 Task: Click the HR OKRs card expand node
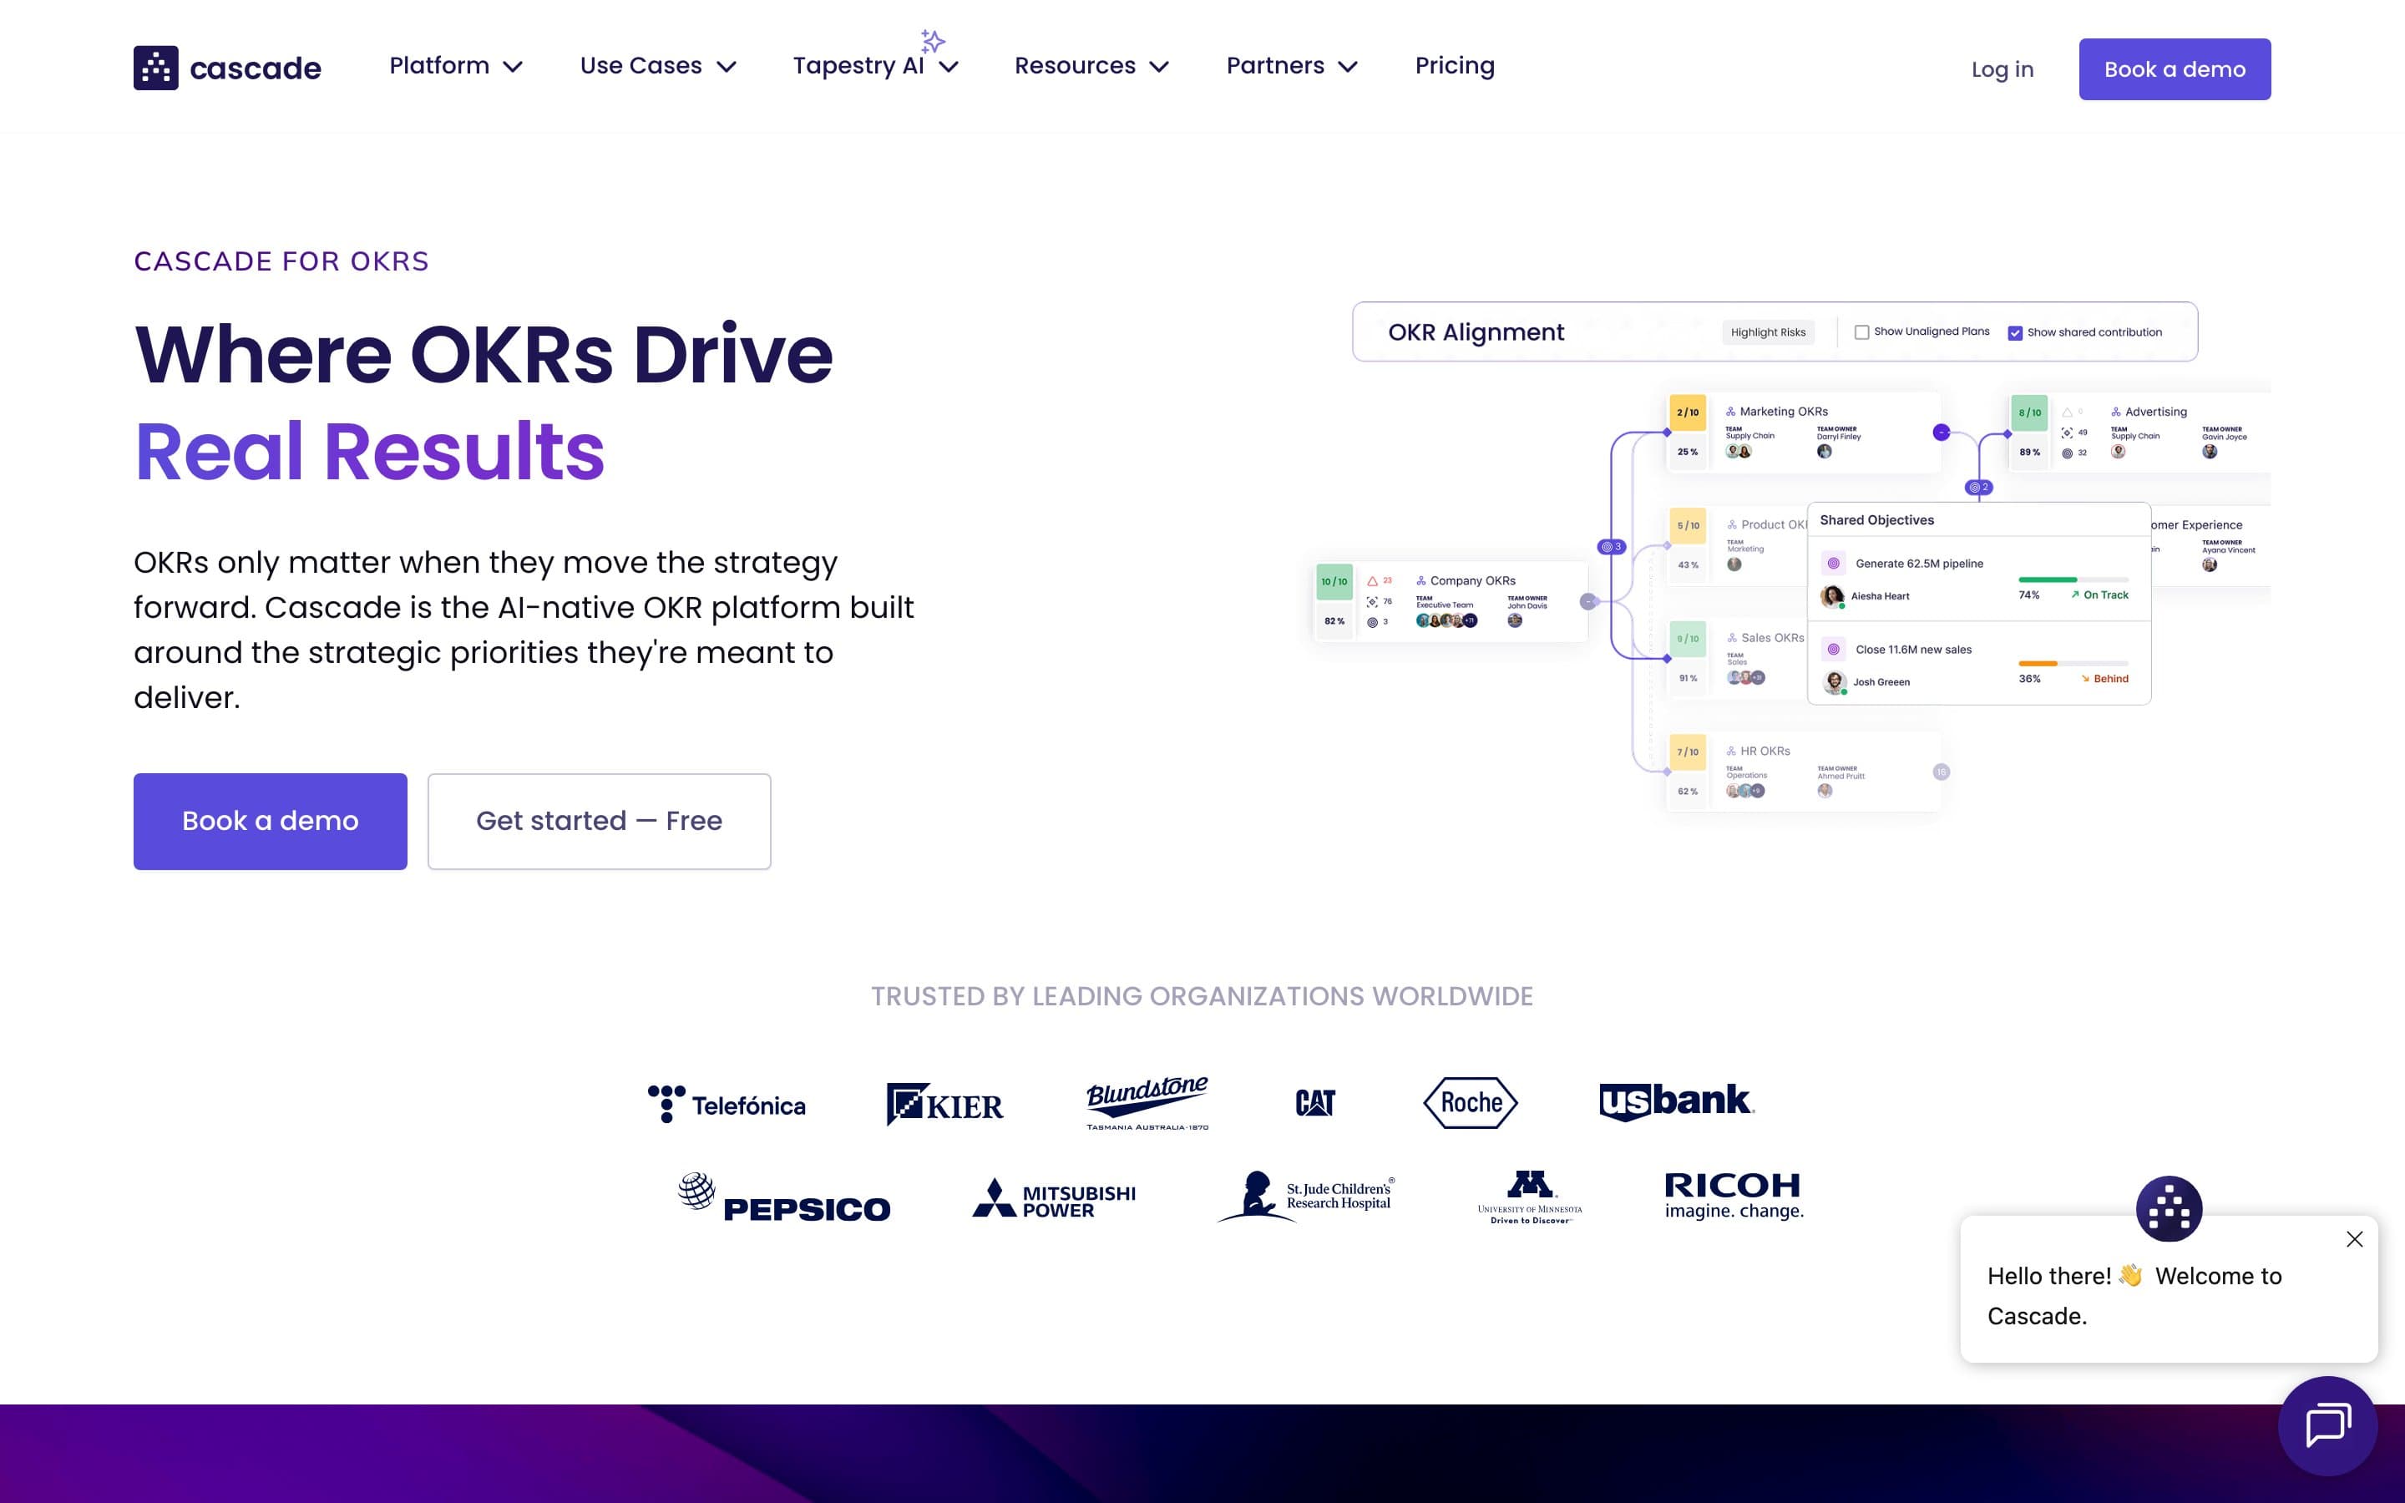click(x=1941, y=772)
